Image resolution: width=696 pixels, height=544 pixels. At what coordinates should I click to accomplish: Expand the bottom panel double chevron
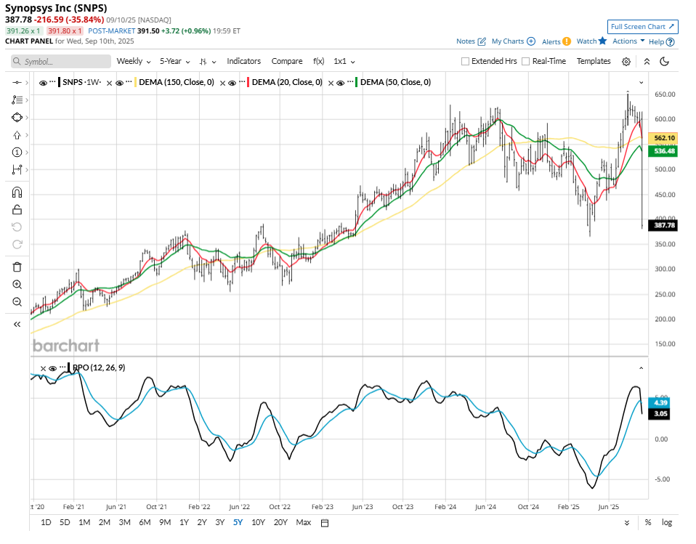pos(627,523)
